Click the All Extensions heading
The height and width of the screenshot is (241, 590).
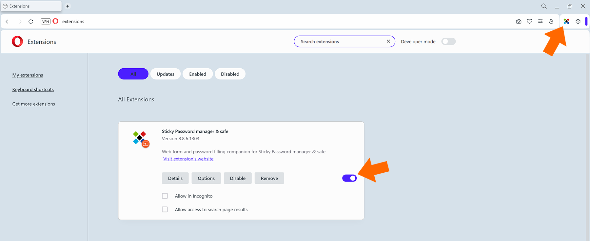click(136, 99)
